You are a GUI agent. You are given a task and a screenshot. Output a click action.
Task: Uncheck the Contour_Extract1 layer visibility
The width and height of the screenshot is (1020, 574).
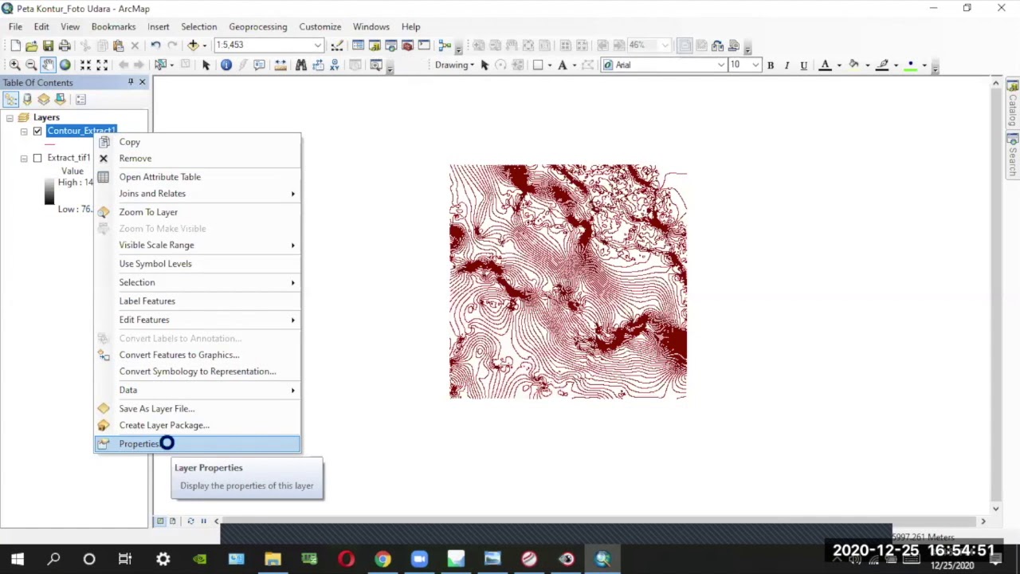(x=37, y=131)
